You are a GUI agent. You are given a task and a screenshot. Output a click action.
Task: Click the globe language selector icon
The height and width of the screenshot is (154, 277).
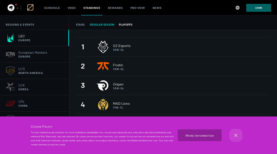tap(237, 8)
